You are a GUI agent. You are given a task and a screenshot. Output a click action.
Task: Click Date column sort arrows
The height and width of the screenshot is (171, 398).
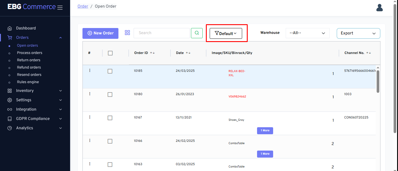click(x=188, y=53)
